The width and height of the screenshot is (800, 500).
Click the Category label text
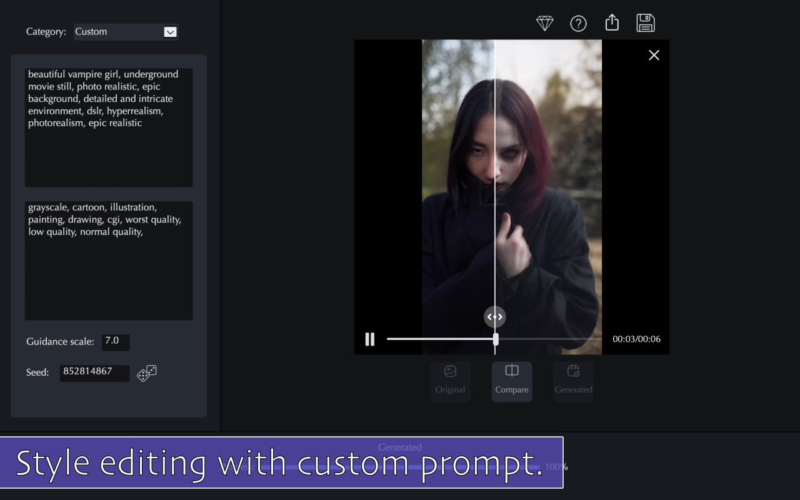point(46,32)
